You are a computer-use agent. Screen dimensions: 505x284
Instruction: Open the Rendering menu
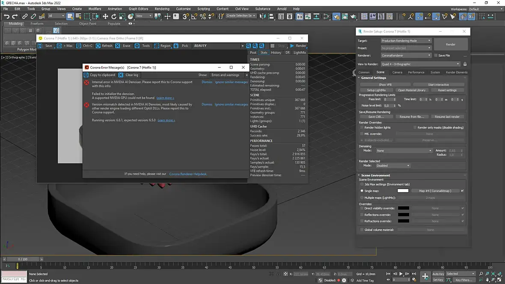(x=162, y=9)
